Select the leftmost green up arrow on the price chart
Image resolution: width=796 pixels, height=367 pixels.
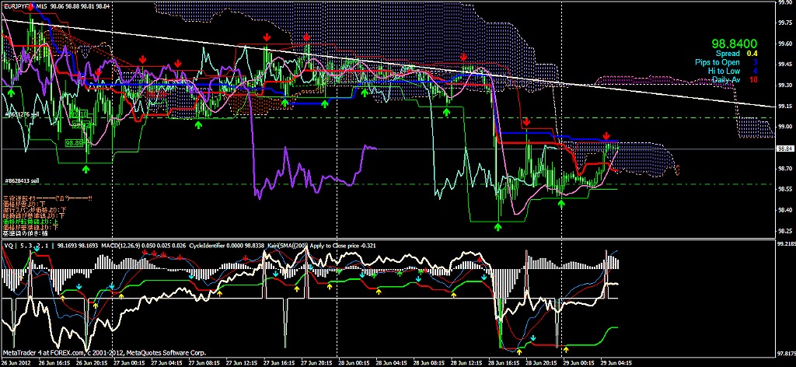tap(12, 92)
